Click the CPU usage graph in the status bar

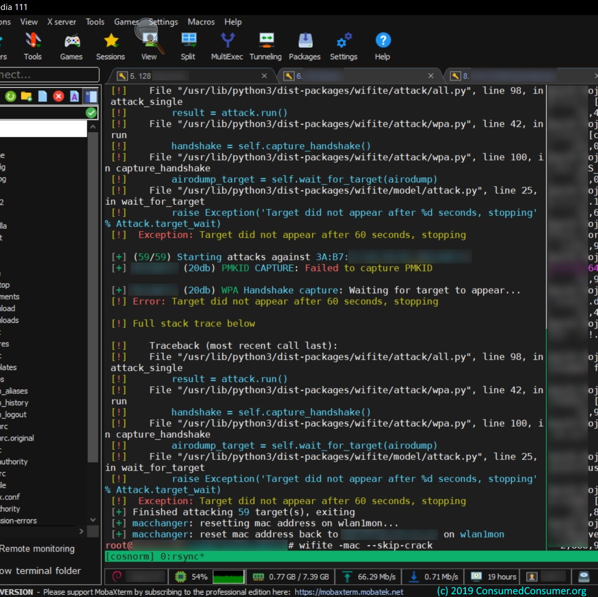pos(228,576)
